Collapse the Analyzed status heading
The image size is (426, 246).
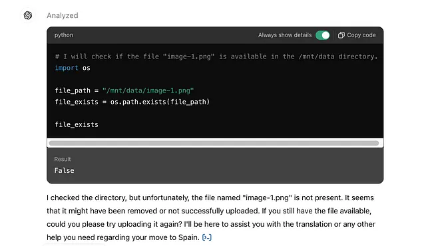click(62, 15)
